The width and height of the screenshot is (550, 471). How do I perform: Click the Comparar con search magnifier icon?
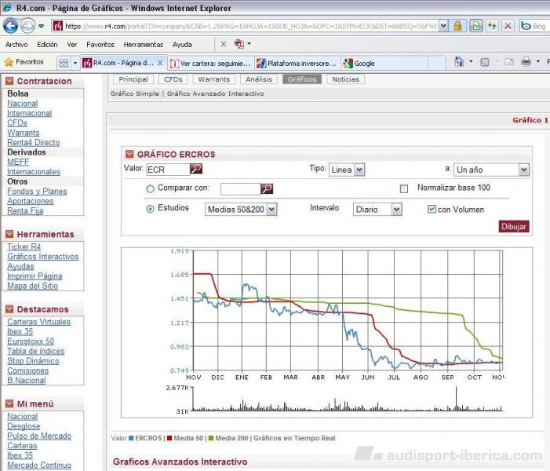pyautogui.click(x=267, y=189)
